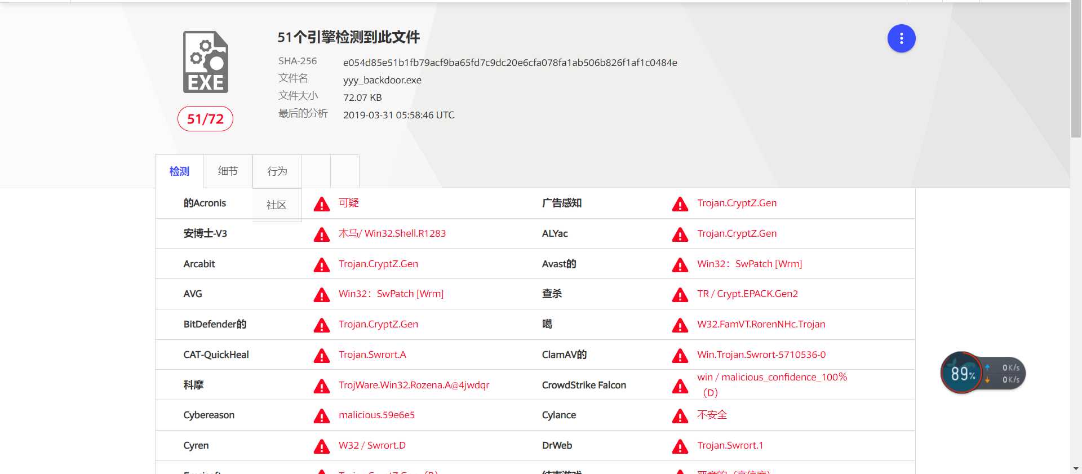Click the engine name 安博士-V3

click(205, 233)
